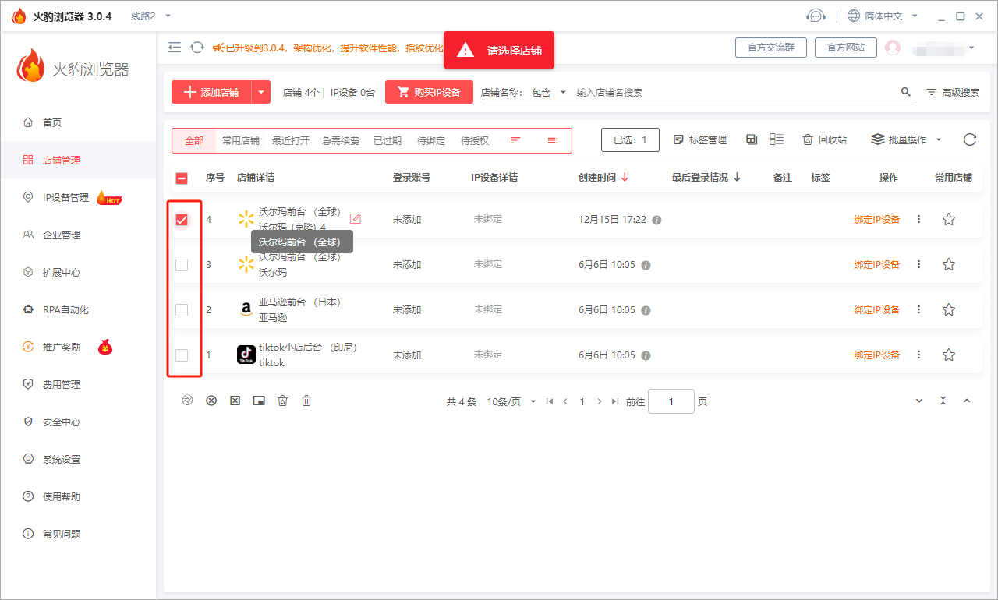Open the 10条/页 page size dropdown
Screen dimensions: 998x600
pyautogui.click(x=511, y=402)
